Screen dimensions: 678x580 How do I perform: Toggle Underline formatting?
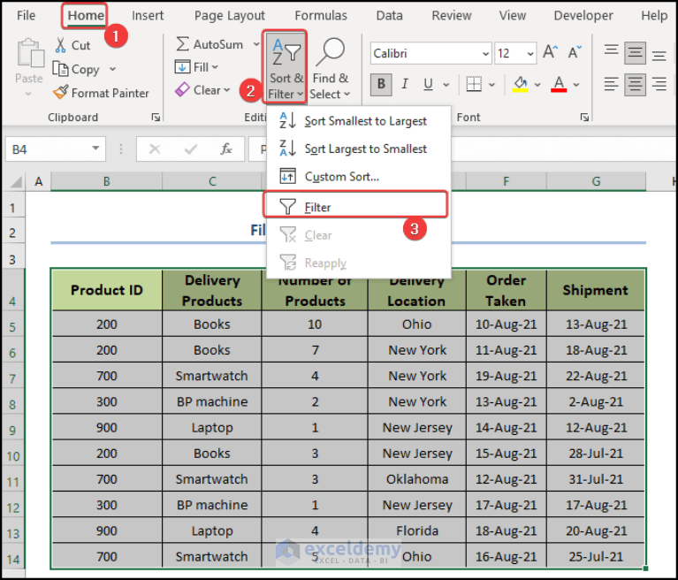pyautogui.click(x=428, y=84)
